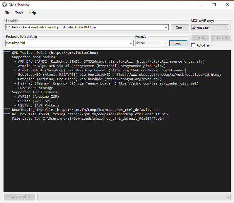Viewport: 234px width, 203px height.
Task: Click the 'Supported bootloaders:' log line
Action: [35, 57]
